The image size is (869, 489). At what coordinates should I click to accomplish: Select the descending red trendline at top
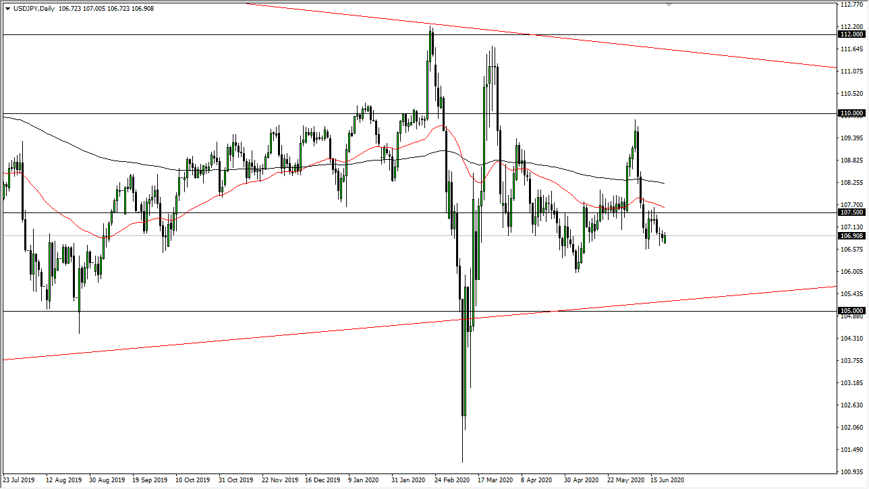(540, 34)
